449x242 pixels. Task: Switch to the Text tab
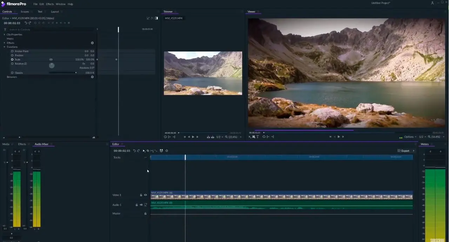tap(40, 12)
